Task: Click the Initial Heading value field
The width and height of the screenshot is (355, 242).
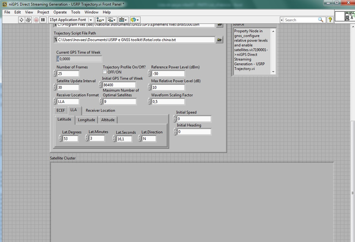Action: tap(194, 132)
